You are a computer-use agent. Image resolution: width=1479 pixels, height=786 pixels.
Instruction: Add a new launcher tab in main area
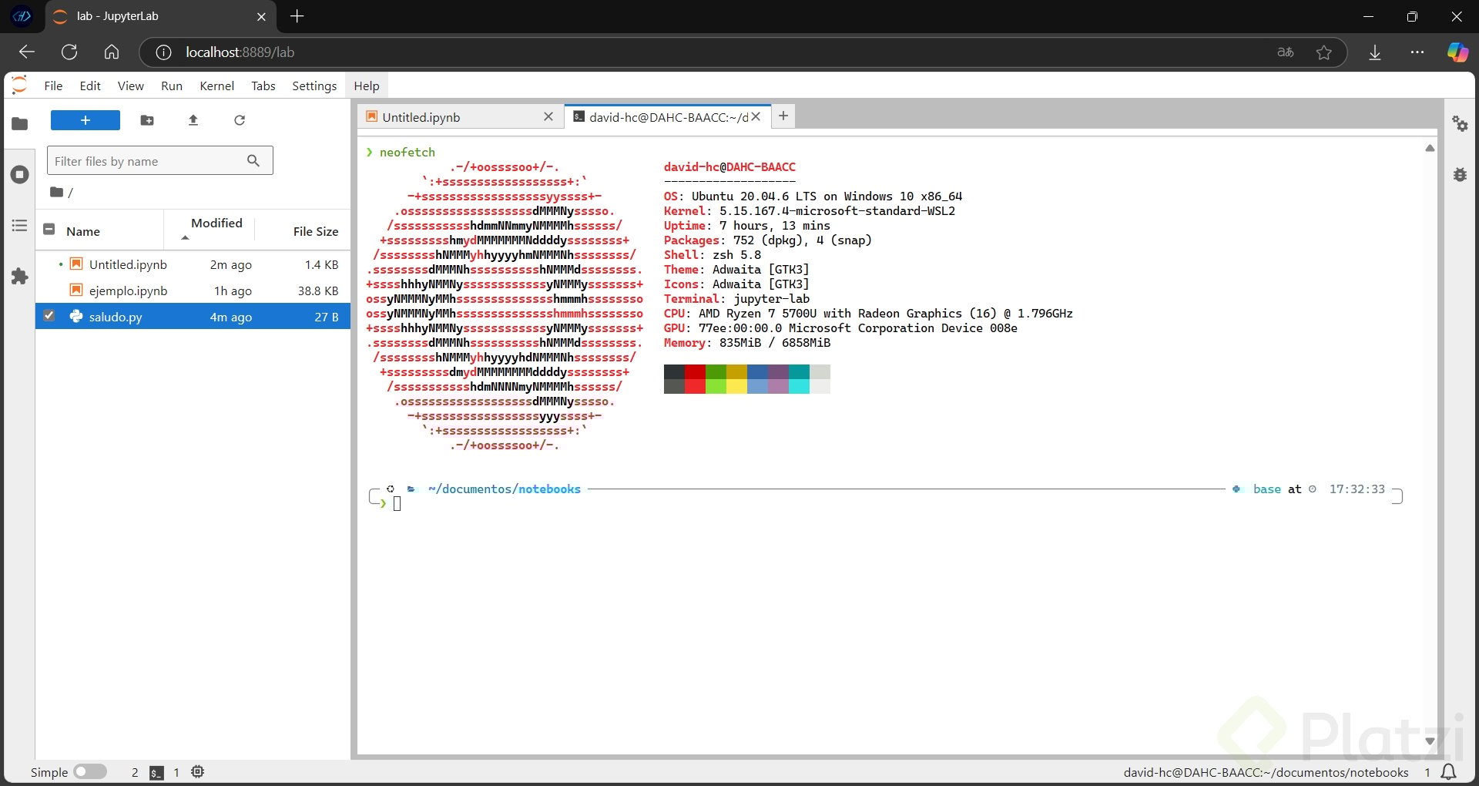(x=783, y=116)
